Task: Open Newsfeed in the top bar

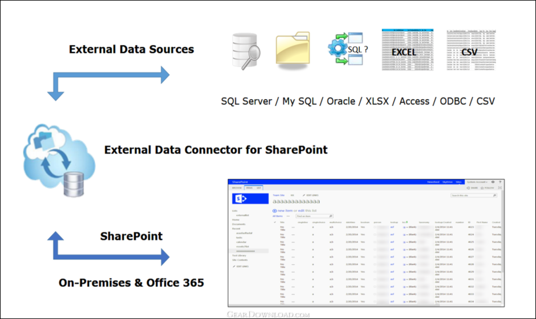Action: tap(433, 182)
